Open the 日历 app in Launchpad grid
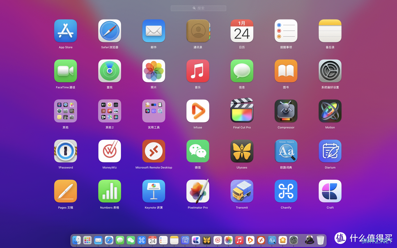Screen dimensions: 397x248 coord(242,31)
